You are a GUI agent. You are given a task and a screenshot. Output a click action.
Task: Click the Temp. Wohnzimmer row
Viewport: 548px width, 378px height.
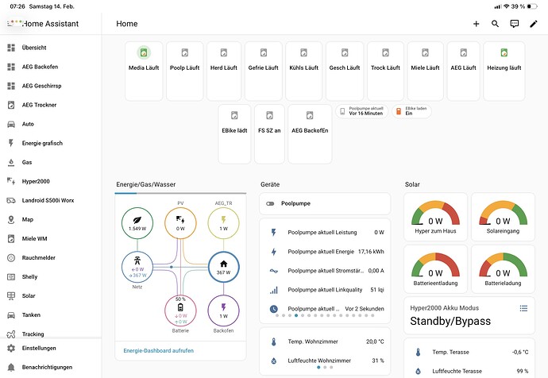pyautogui.click(x=325, y=341)
